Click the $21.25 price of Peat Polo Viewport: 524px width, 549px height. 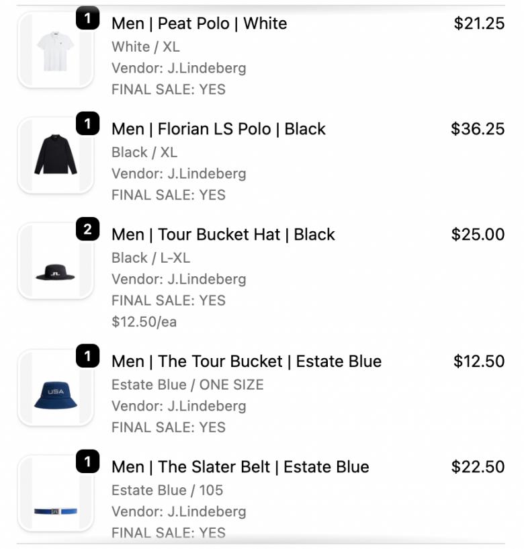(x=479, y=24)
